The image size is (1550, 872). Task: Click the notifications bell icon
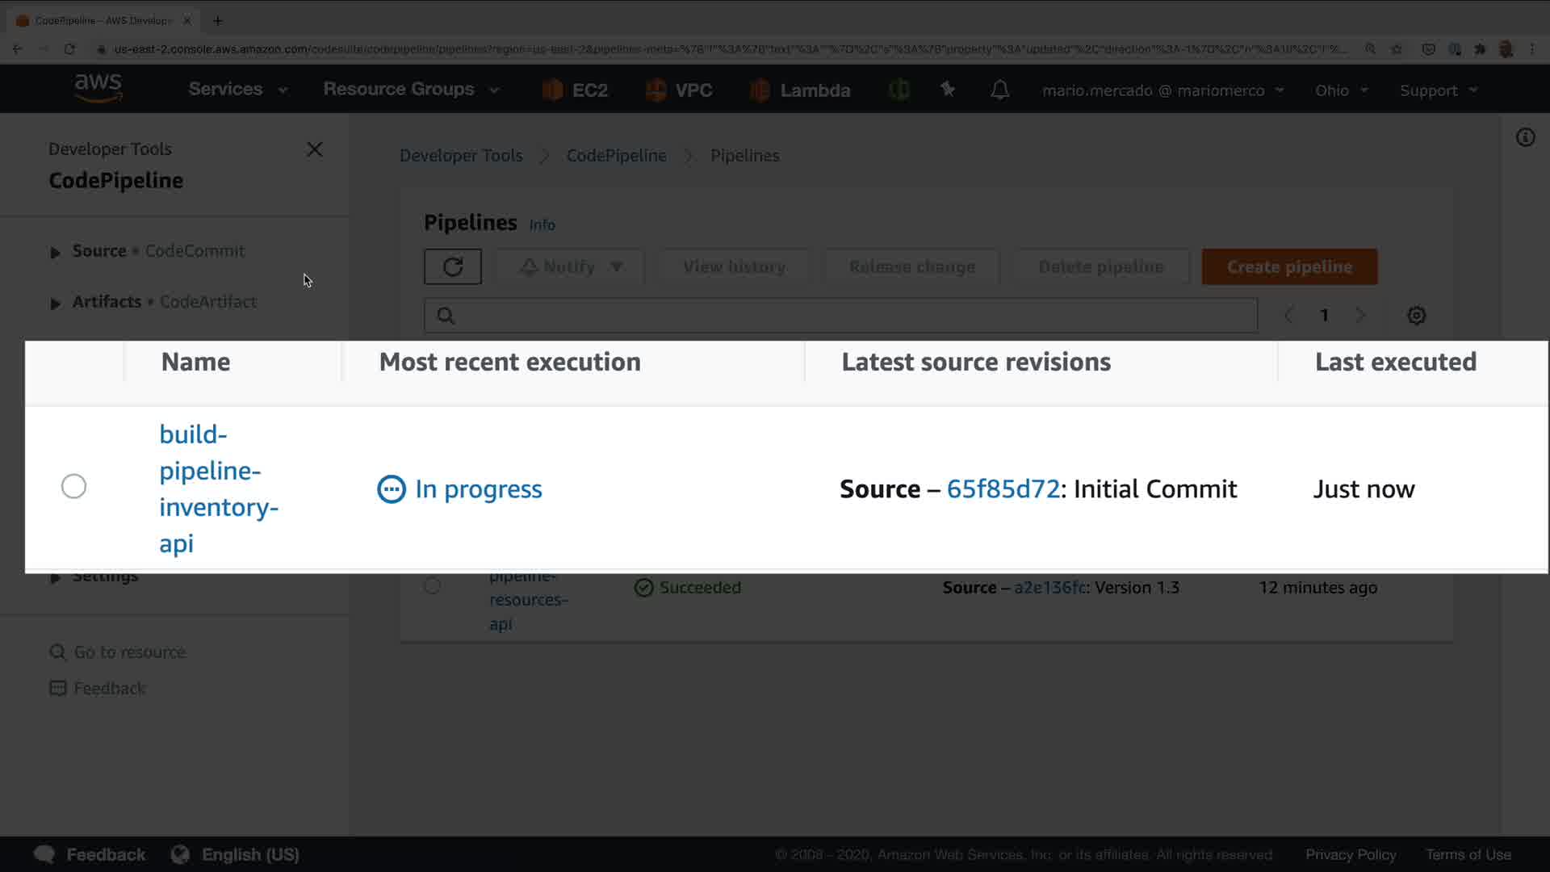[999, 90]
